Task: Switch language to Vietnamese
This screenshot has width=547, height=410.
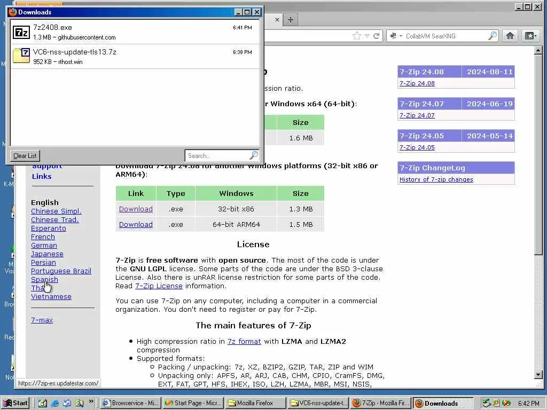Action: pyautogui.click(x=51, y=297)
